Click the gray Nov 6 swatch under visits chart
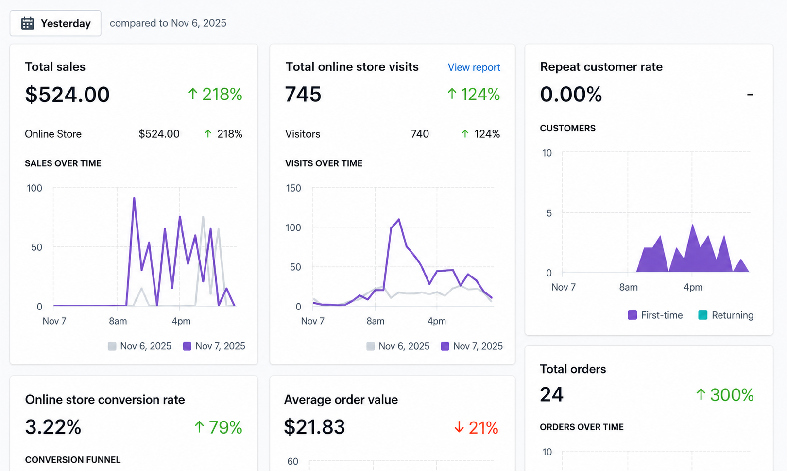 pos(371,346)
